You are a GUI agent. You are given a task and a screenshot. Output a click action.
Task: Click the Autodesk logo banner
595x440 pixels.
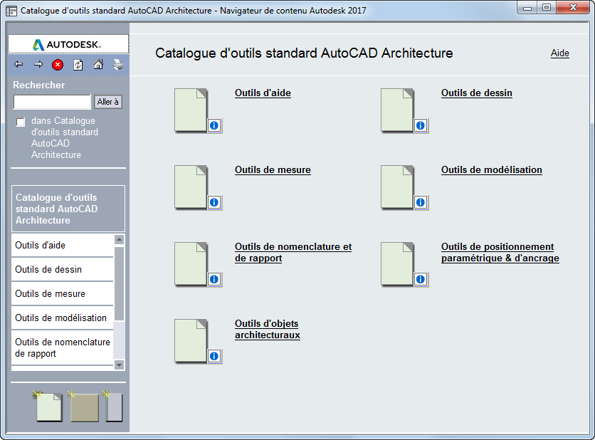point(68,44)
